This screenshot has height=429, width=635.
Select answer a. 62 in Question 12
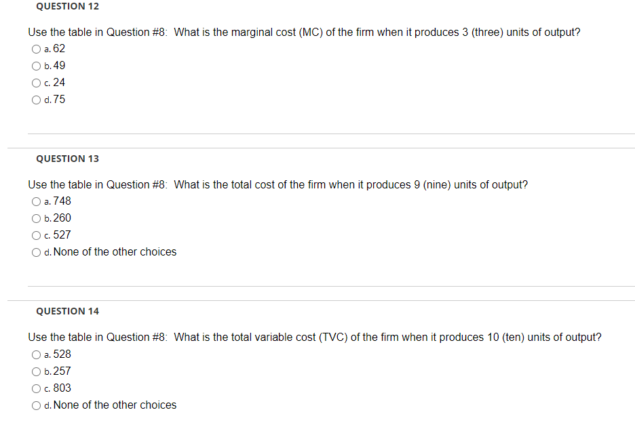(36, 49)
